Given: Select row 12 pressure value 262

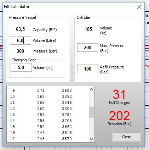Looking at the screenshot, I should (41, 109).
